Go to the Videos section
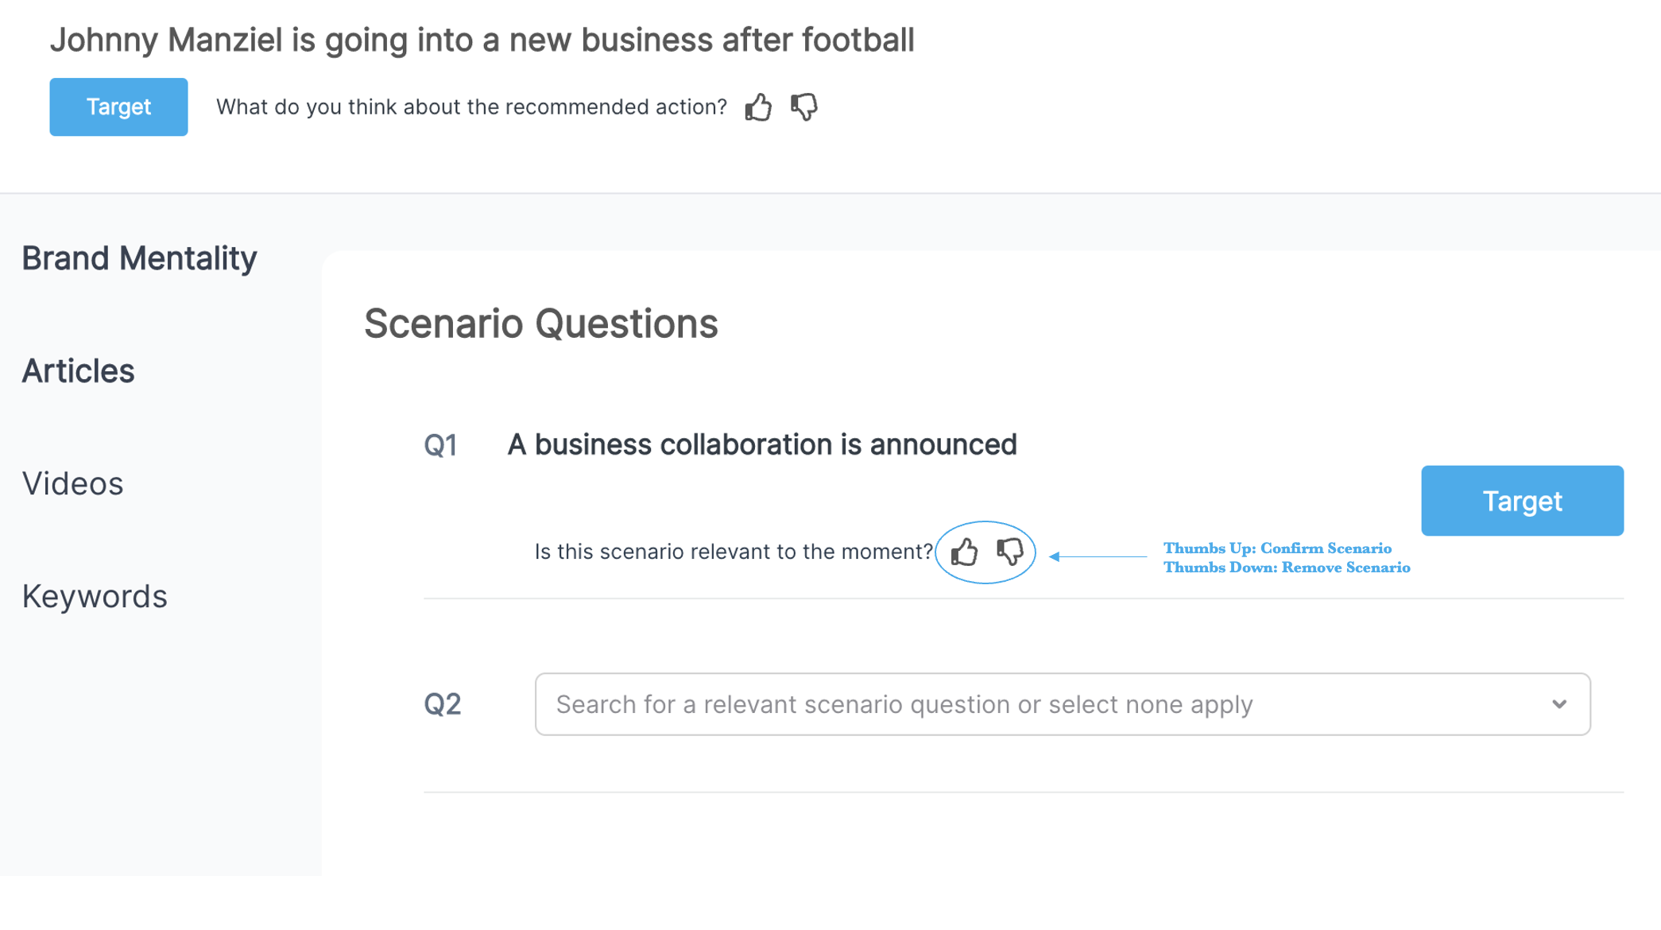 pyautogui.click(x=72, y=484)
